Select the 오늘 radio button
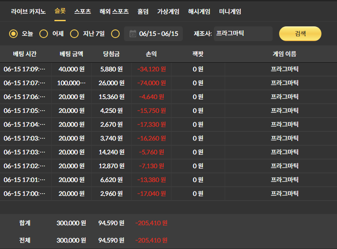337x249 pixels. tap(13, 34)
